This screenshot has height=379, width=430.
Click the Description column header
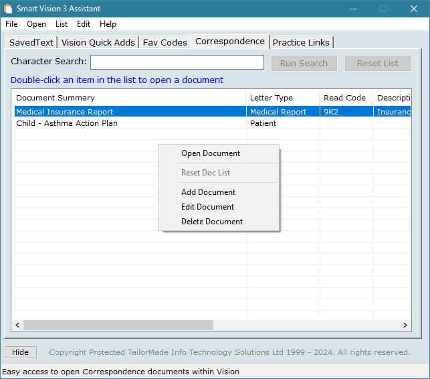coord(392,98)
